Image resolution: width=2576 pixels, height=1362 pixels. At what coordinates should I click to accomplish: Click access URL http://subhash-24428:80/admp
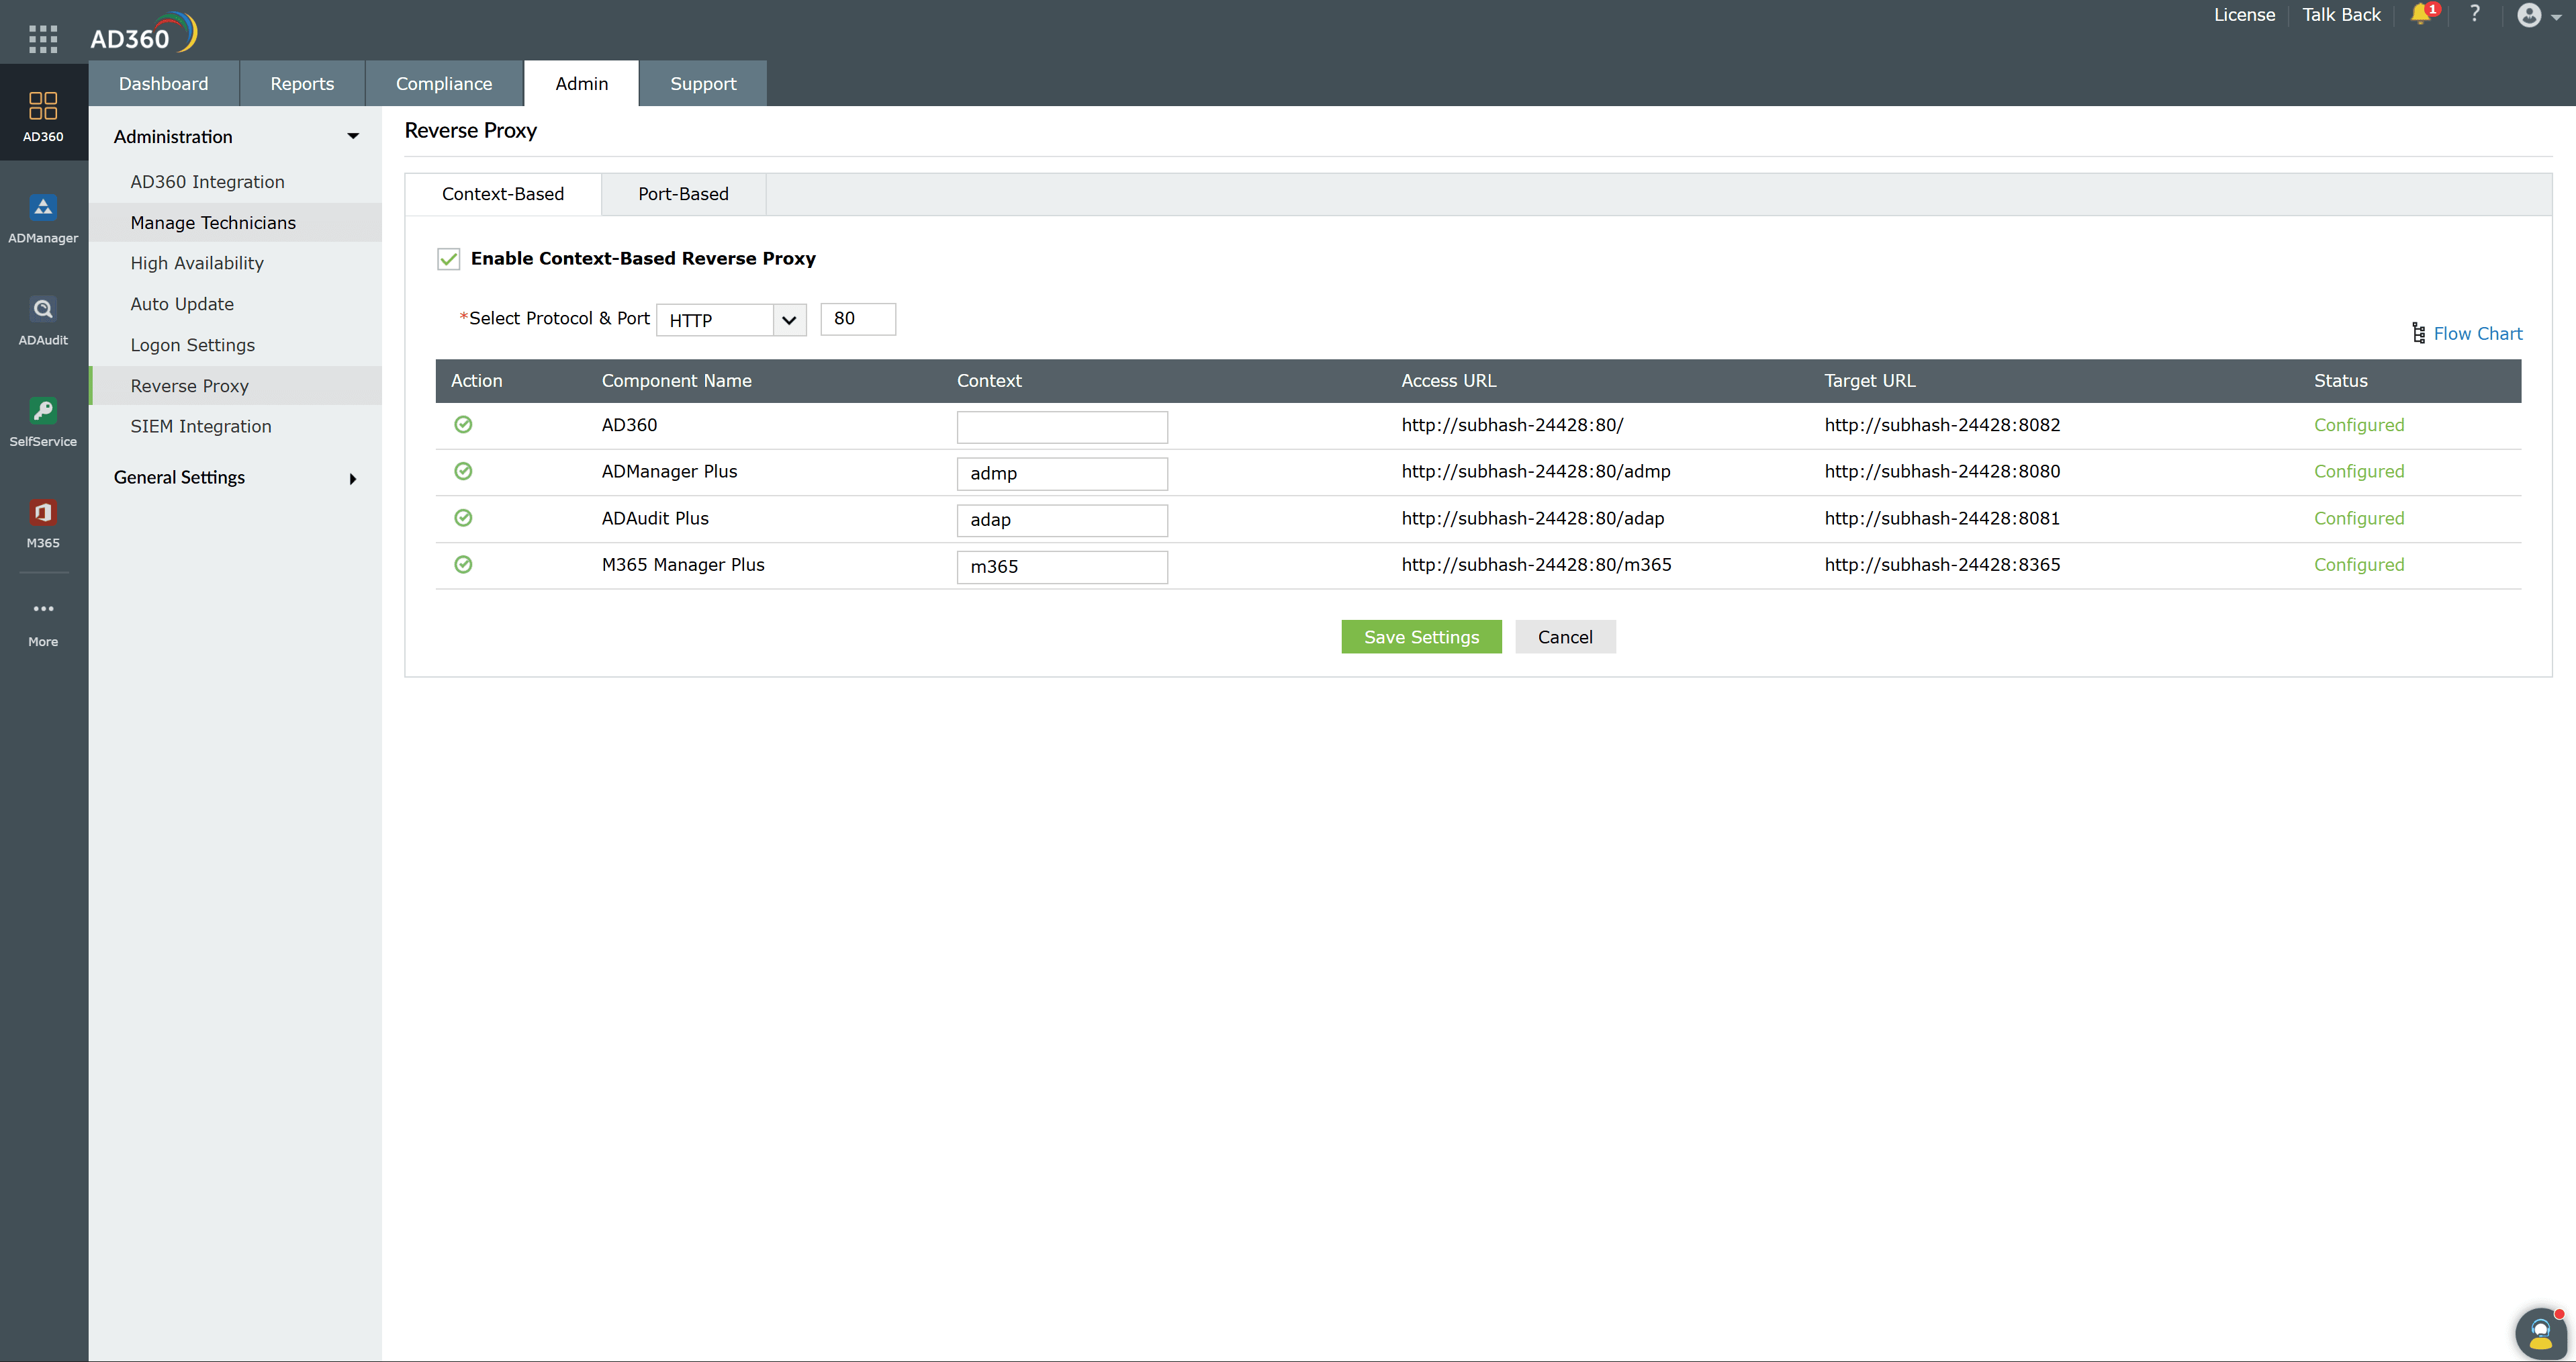click(1536, 471)
